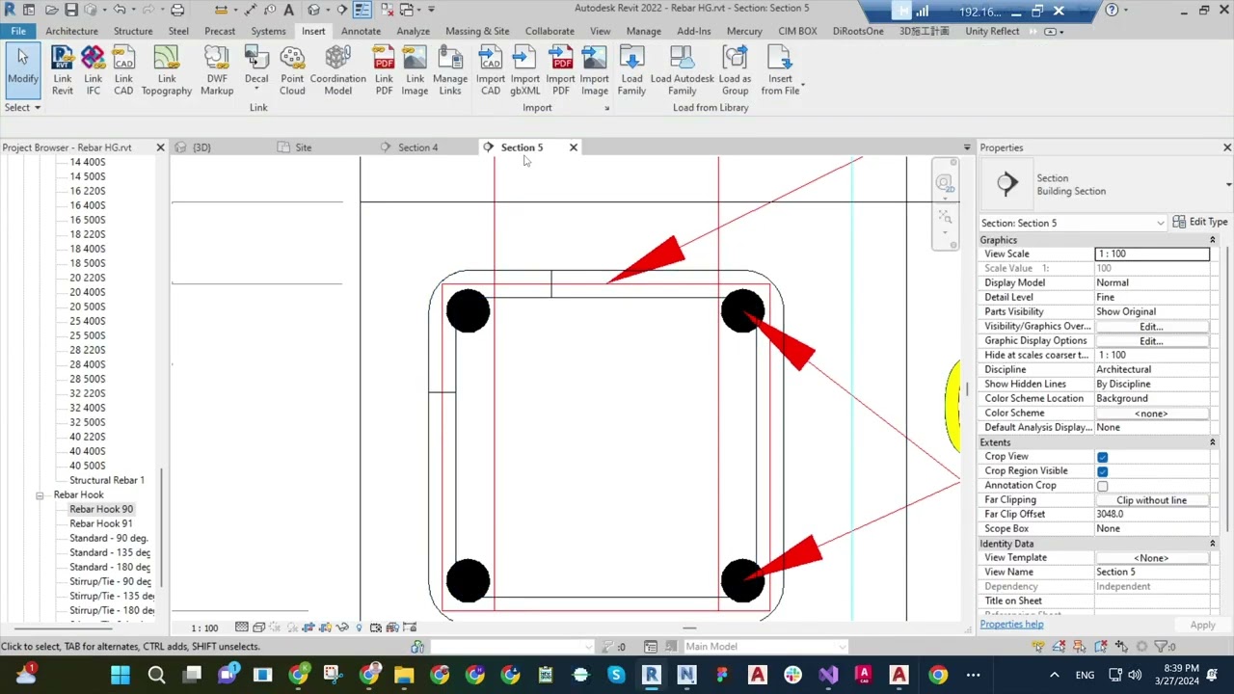Open Google Chrome from the taskbar
This screenshot has width=1234, height=694.
tap(938, 675)
